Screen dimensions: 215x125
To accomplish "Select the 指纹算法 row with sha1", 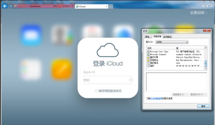I will (175, 63).
